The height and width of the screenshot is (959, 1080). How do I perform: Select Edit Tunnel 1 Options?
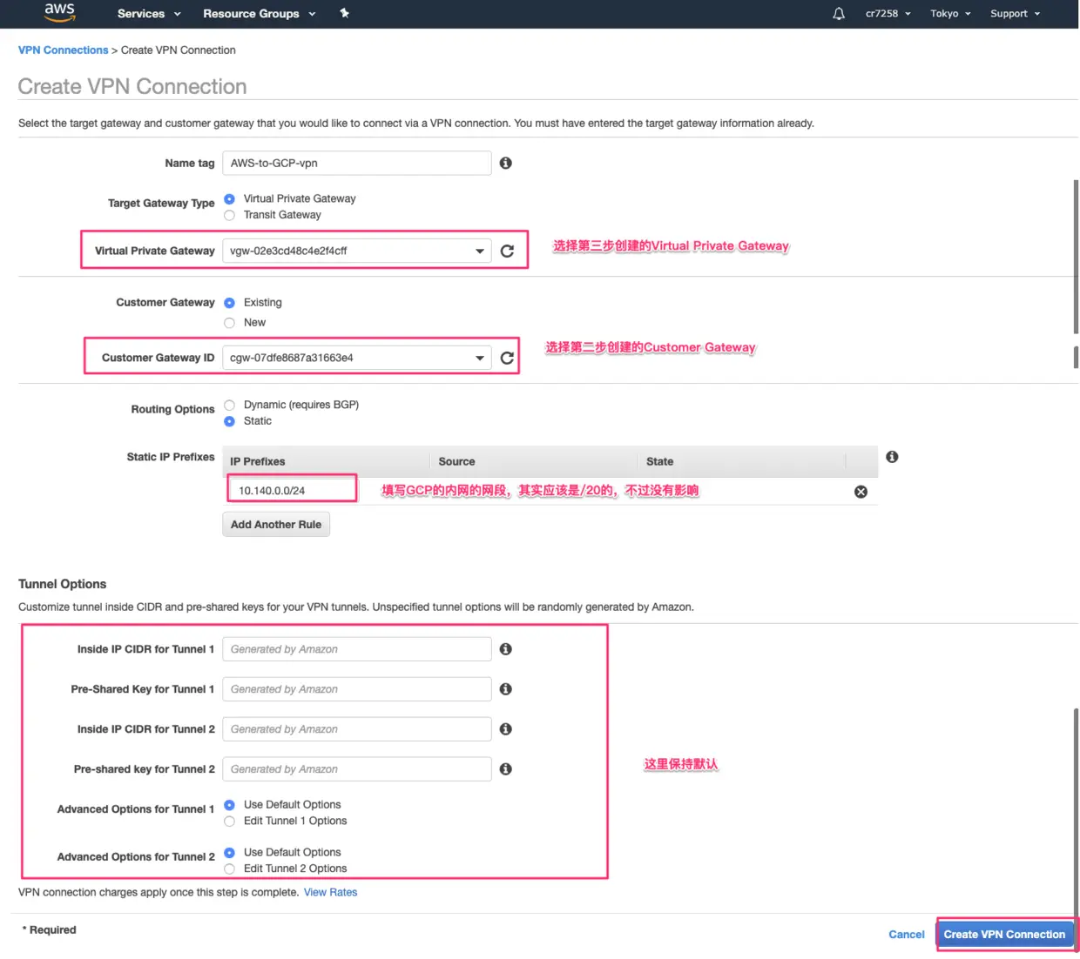pos(230,822)
